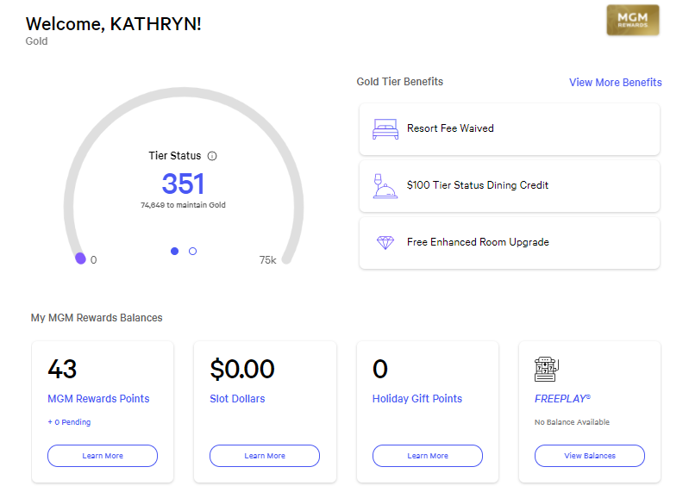Click the FREEPLAY link
The image size is (689, 492).
coord(562,399)
